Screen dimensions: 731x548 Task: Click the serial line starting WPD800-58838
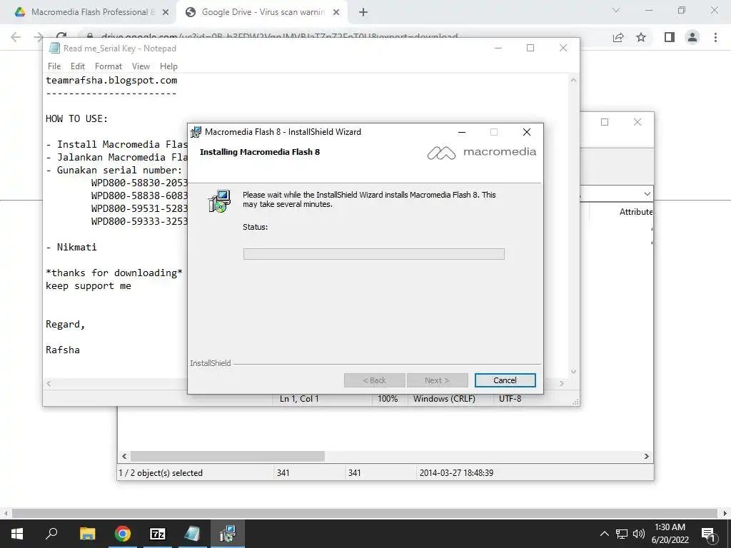[139, 196]
